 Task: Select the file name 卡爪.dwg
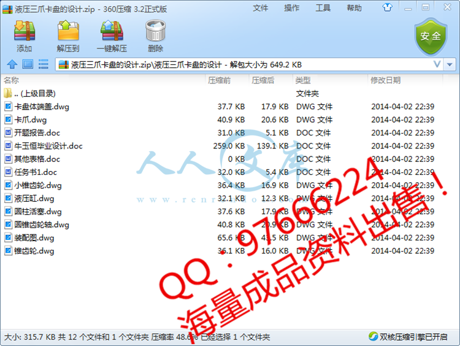(31, 120)
